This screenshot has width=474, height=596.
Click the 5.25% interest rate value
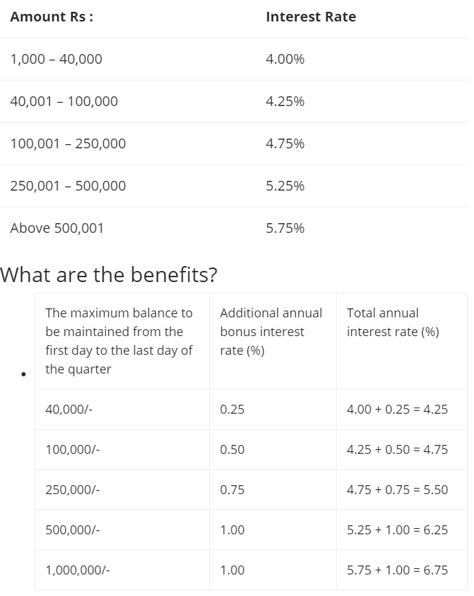(285, 186)
